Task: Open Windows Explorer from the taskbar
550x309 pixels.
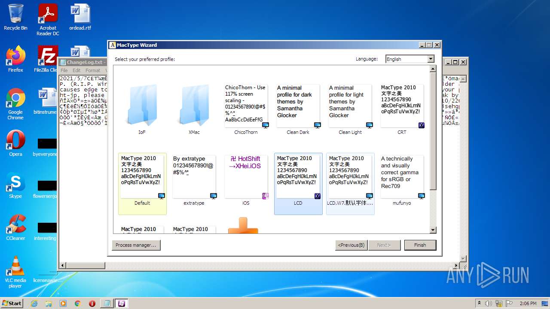Action: coord(49,303)
